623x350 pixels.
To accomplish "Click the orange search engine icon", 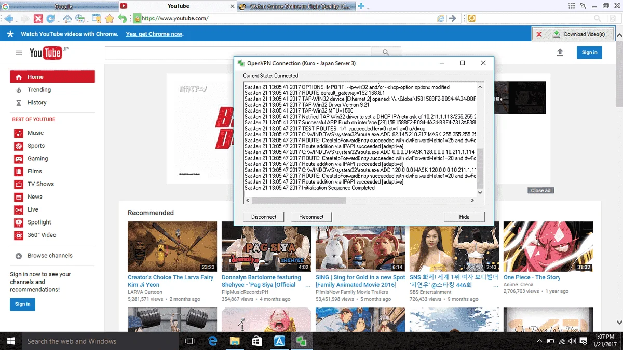I will tap(471, 18).
